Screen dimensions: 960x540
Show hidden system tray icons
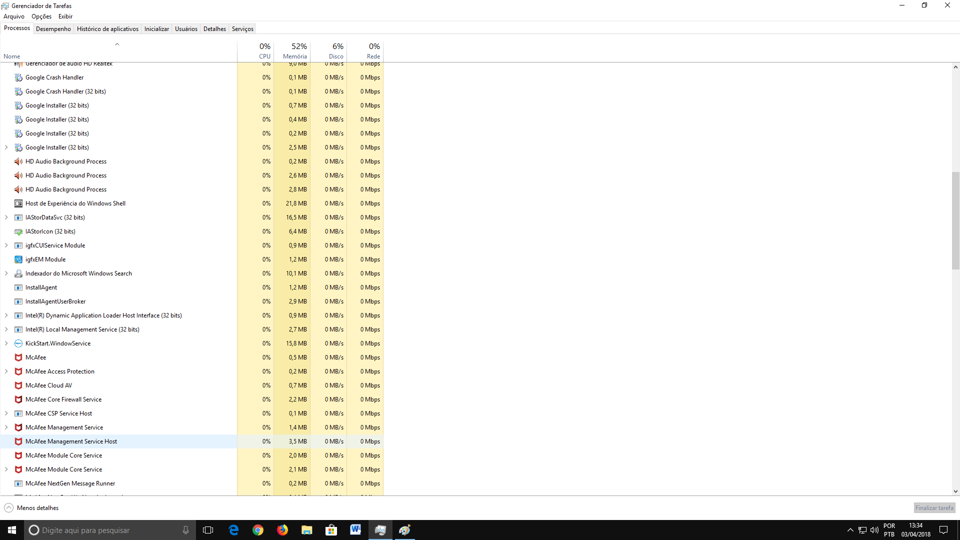(850, 530)
